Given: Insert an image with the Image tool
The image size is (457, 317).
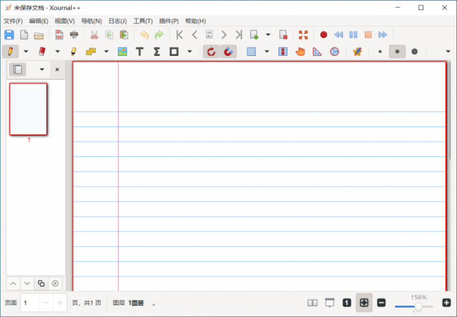Looking at the screenshot, I should tap(122, 52).
